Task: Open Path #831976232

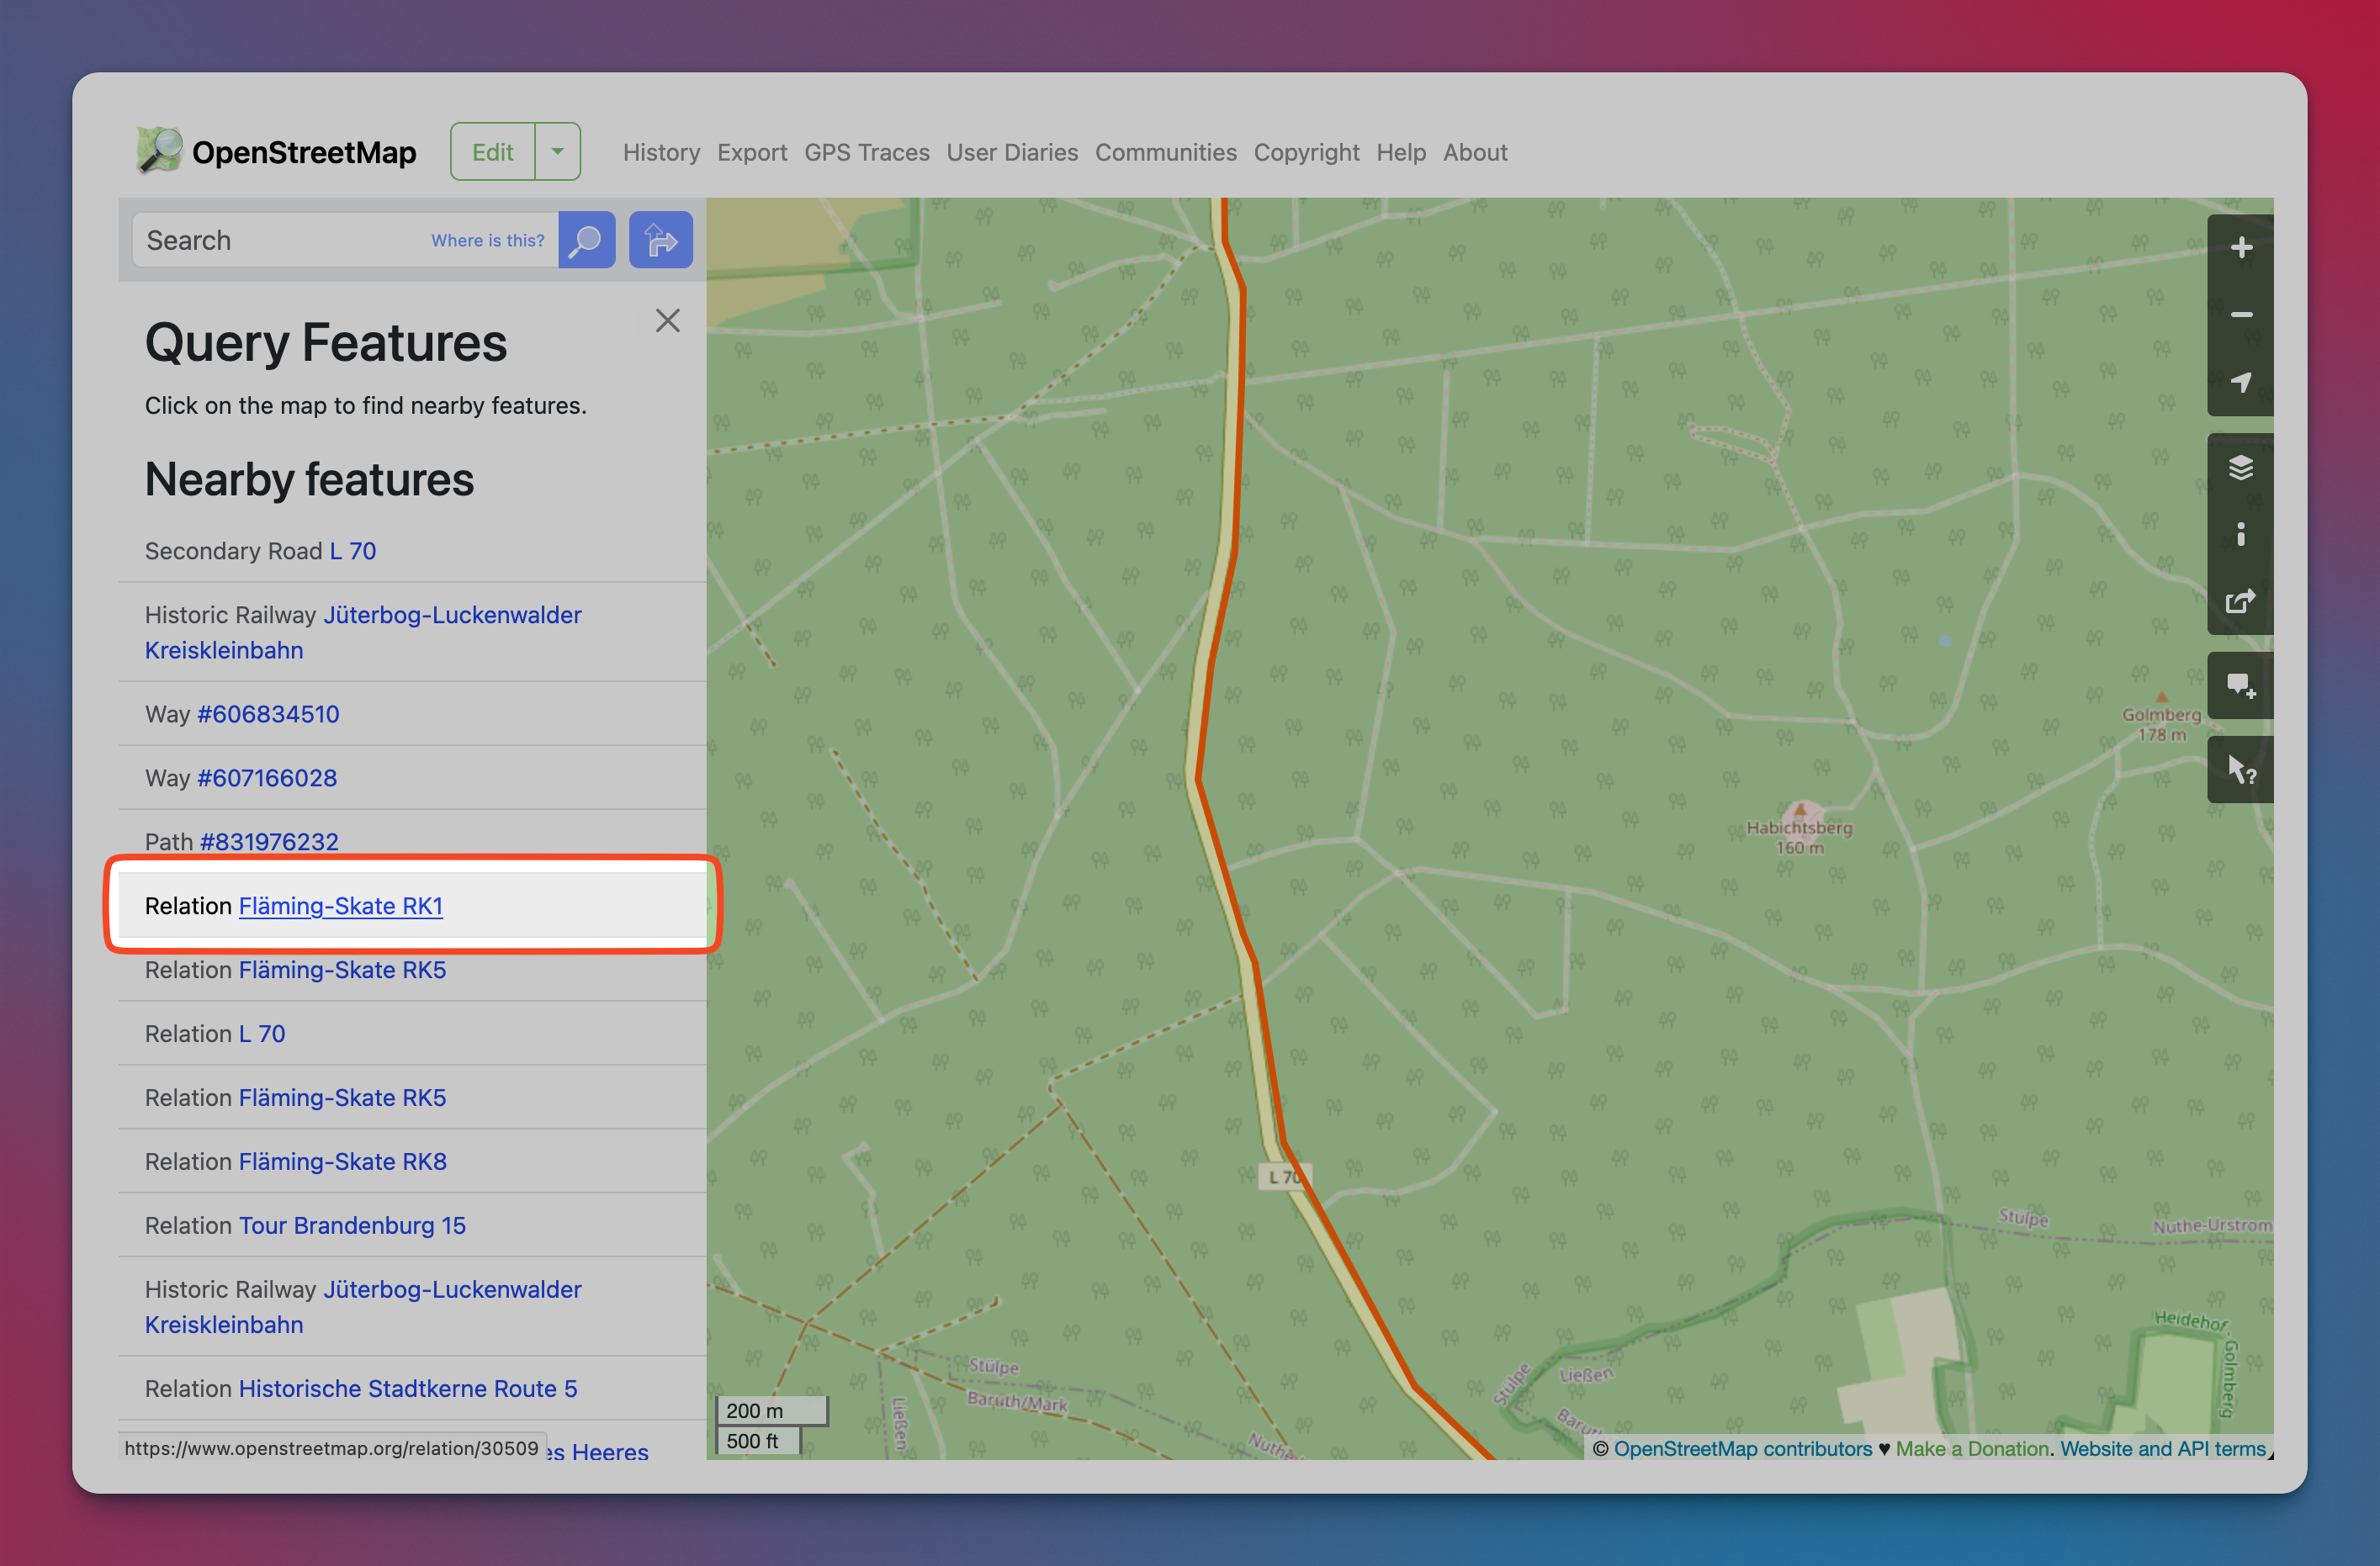Action: 269,842
